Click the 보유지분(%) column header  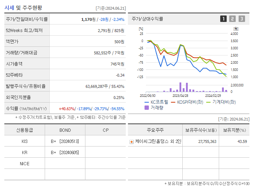click(234, 130)
